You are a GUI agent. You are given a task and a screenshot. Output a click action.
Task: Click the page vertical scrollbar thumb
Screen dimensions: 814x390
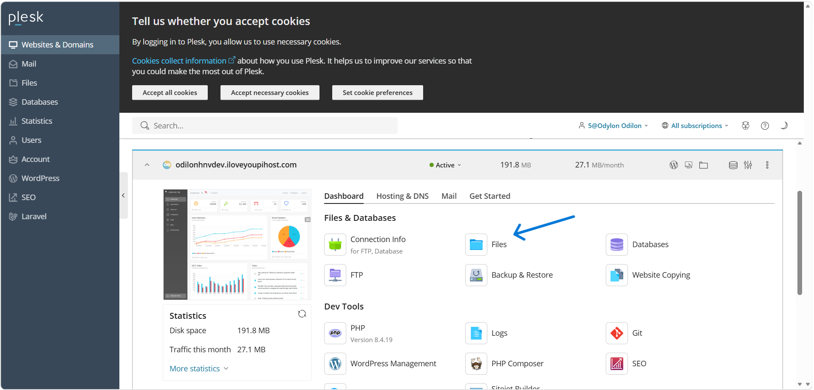tap(800, 242)
